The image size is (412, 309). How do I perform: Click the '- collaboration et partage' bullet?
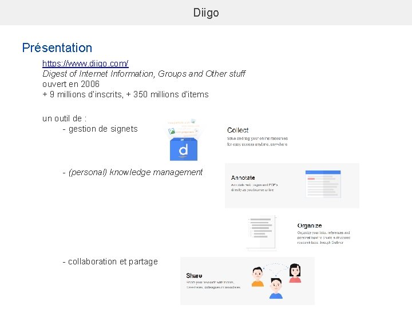tap(110, 262)
